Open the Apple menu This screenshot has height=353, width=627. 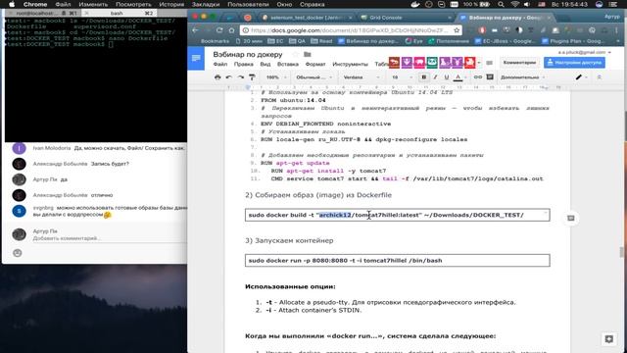pyautogui.click(x=12, y=4)
